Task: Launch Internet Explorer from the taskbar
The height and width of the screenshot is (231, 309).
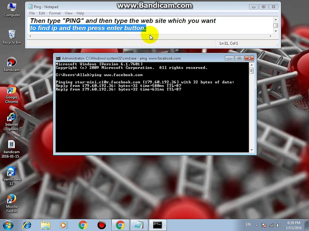Action: [x=27, y=225]
